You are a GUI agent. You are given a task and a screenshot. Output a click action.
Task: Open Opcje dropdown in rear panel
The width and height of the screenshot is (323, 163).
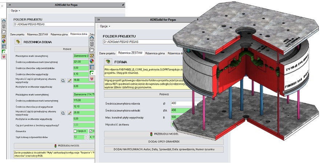click(16, 11)
